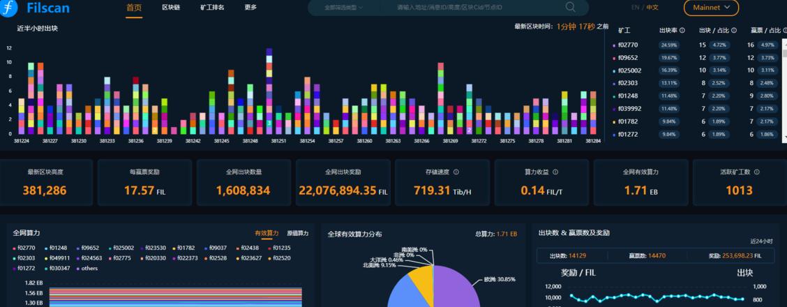Open the 全部筛选类型 filter dropdown
Screen dimensions: 787x307
click(x=344, y=8)
